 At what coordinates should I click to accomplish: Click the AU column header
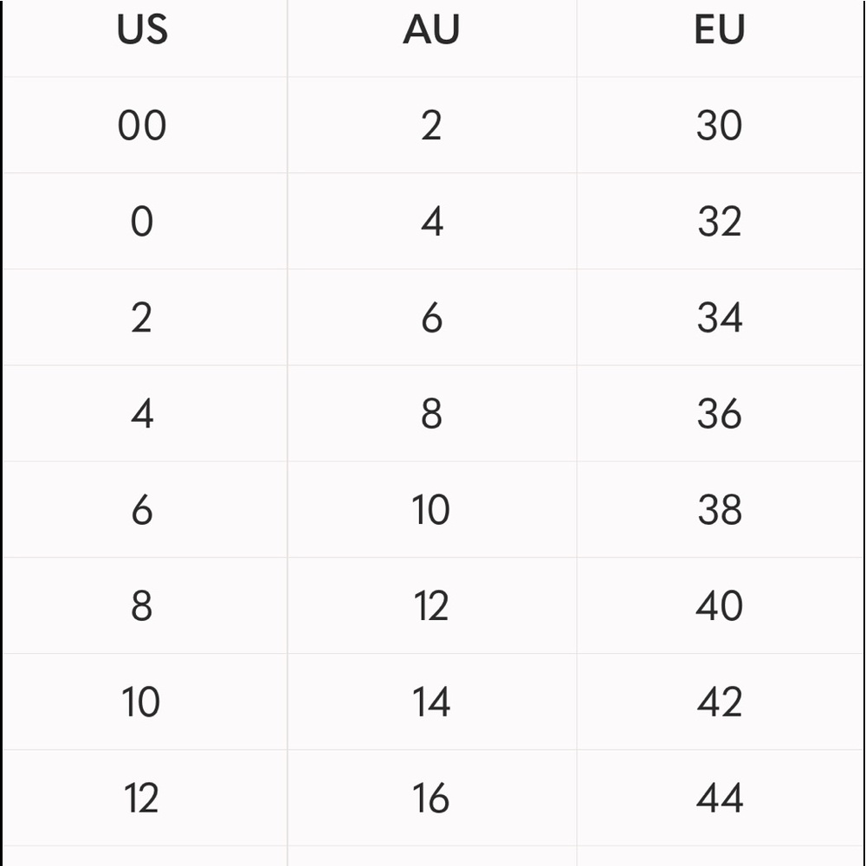[431, 30]
